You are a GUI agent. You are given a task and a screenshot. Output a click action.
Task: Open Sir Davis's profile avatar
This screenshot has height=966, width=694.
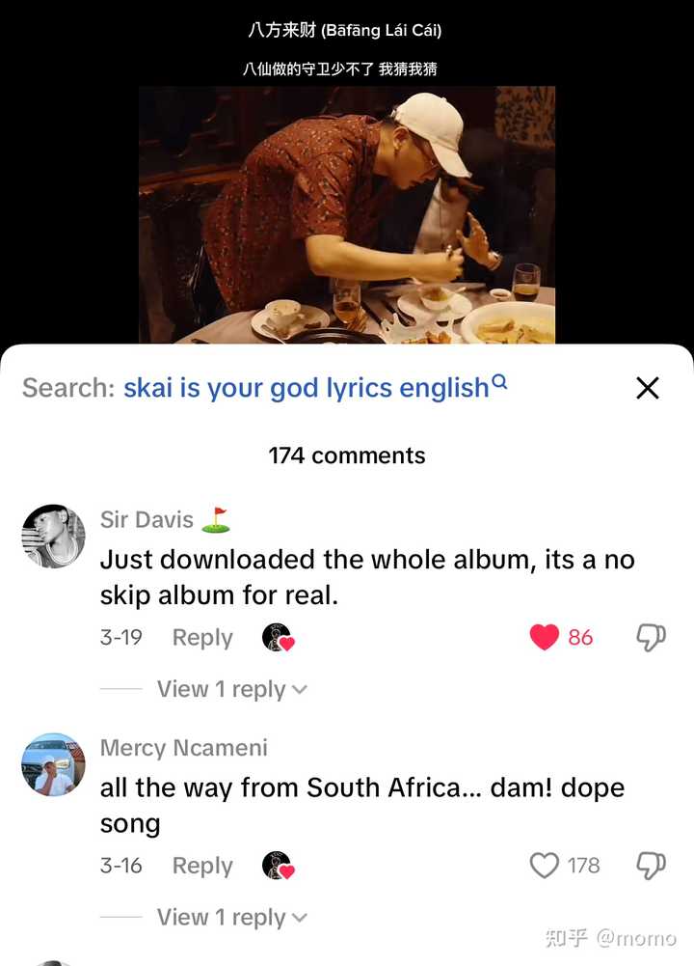tap(54, 536)
